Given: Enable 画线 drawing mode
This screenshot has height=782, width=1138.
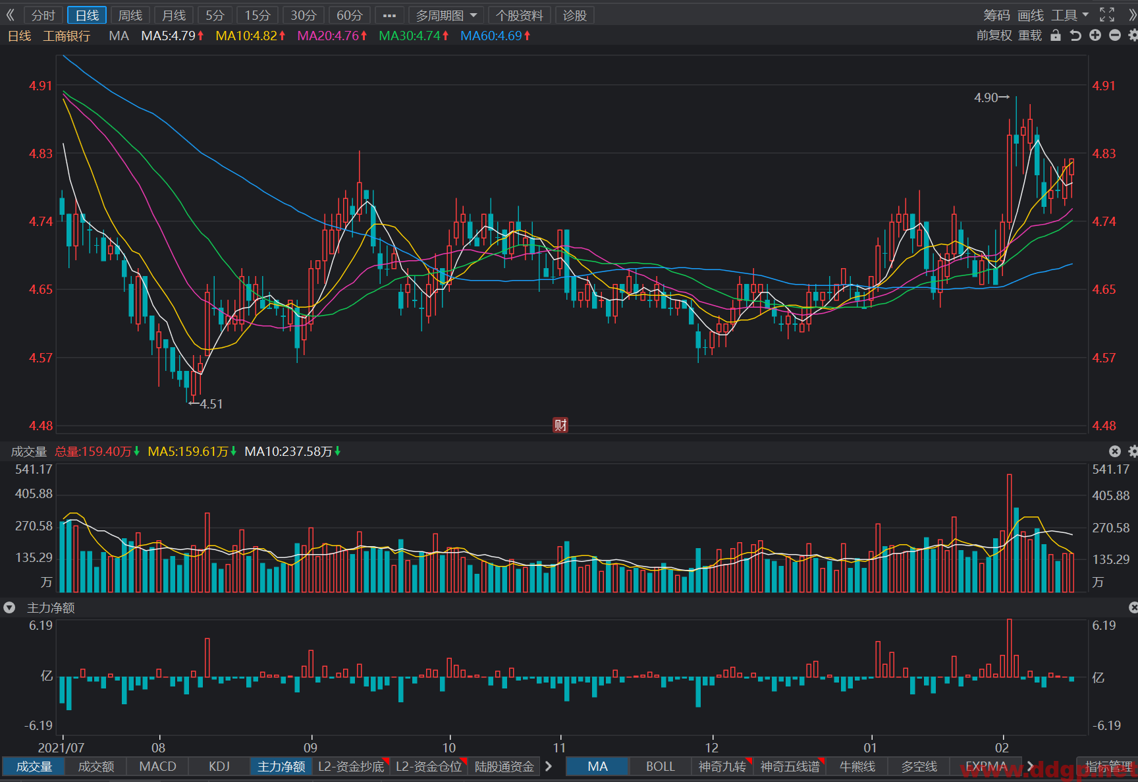Looking at the screenshot, I should click(x=1031, y=15).
